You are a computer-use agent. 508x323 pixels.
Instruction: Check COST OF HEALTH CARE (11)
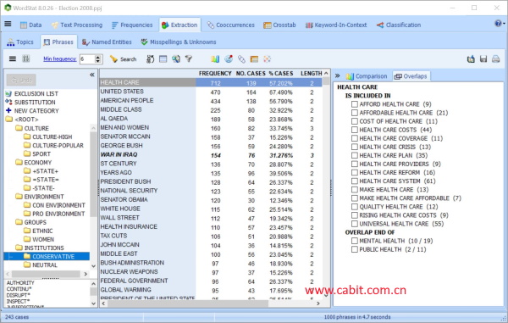[355, 121]
